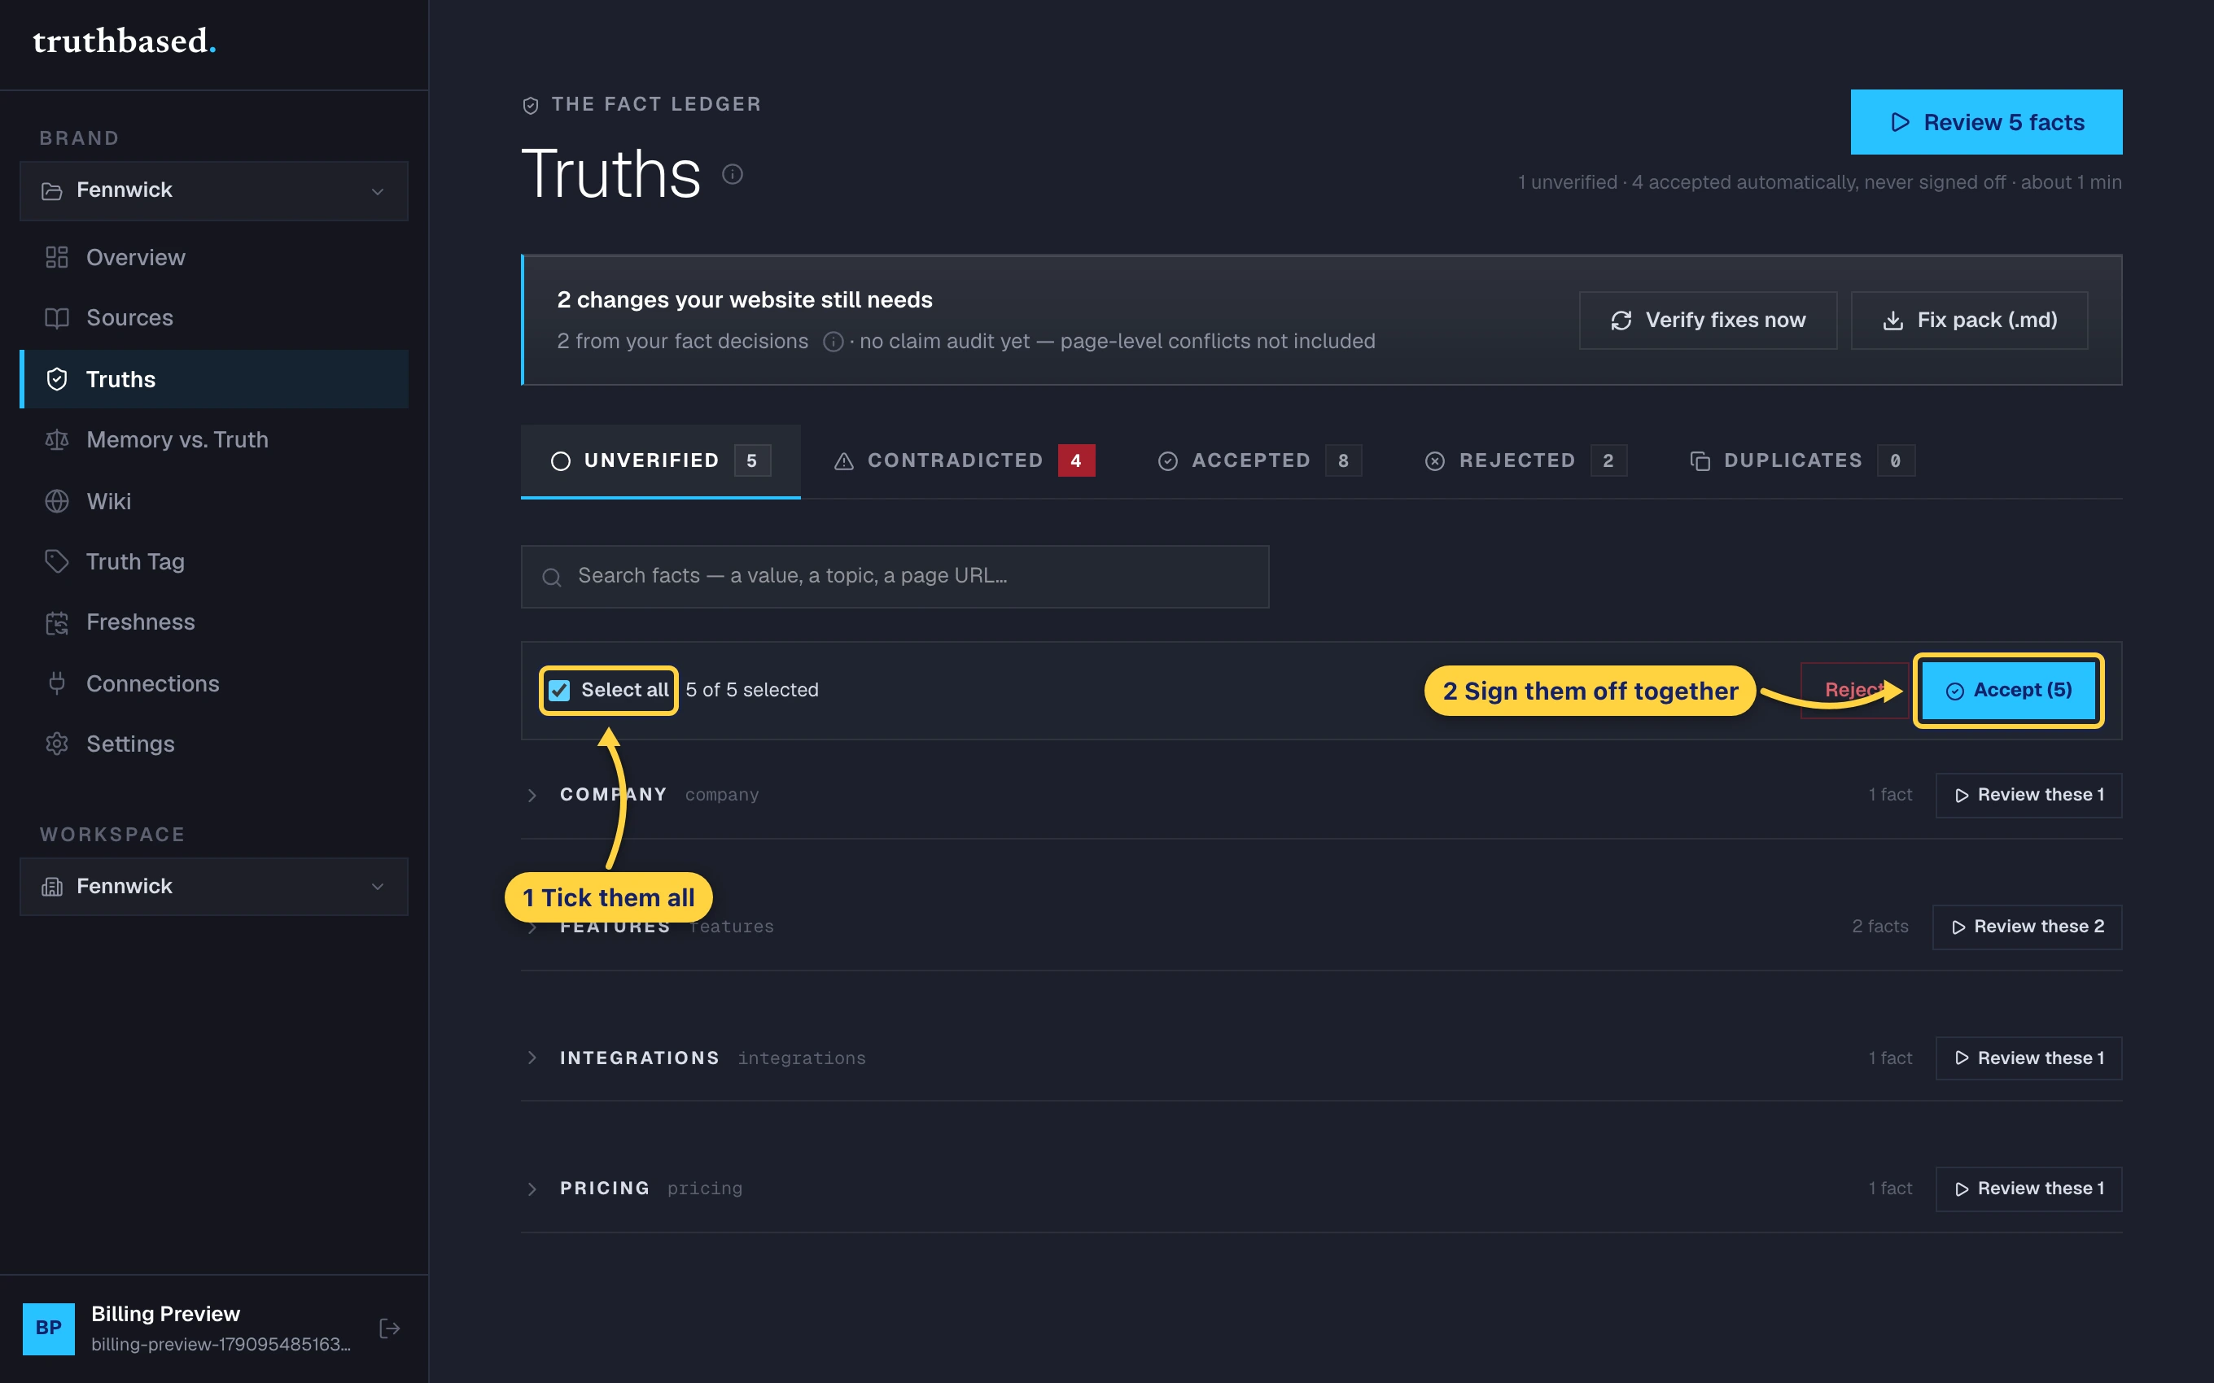Click Review these 1 for Company
2214x1383 pixels.
pos(2028,795)
